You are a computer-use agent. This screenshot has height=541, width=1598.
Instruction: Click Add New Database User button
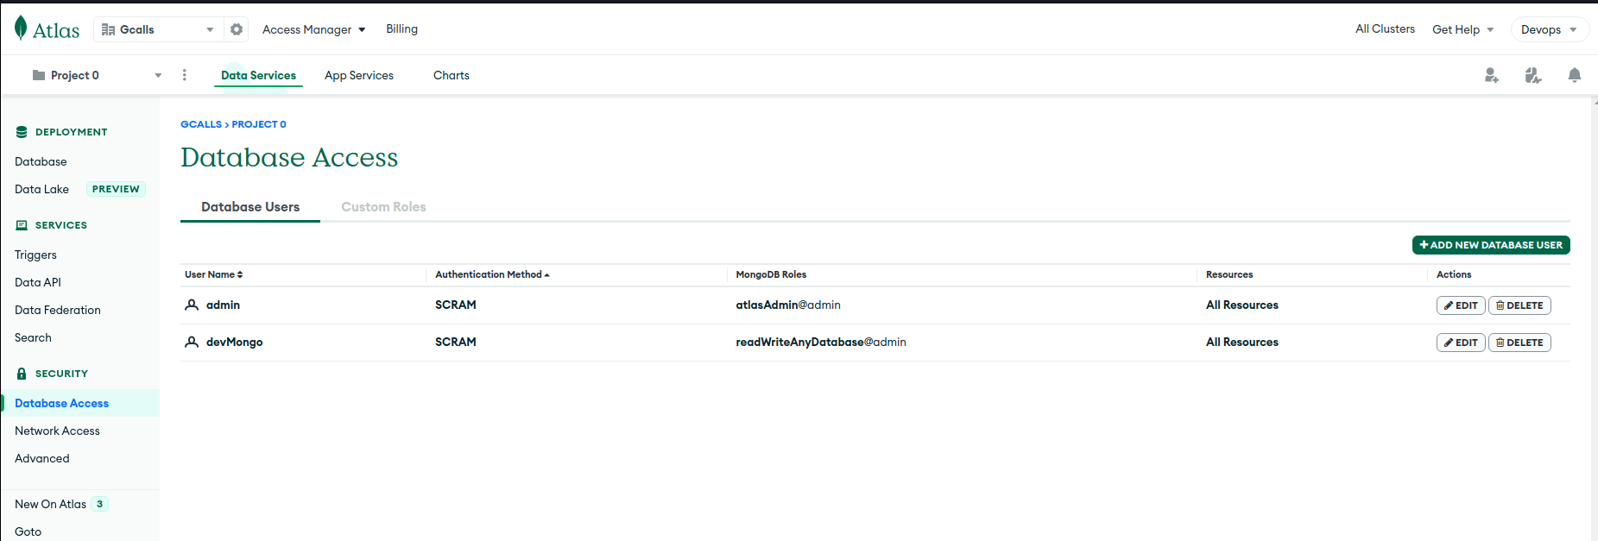tap(1491, 245)
